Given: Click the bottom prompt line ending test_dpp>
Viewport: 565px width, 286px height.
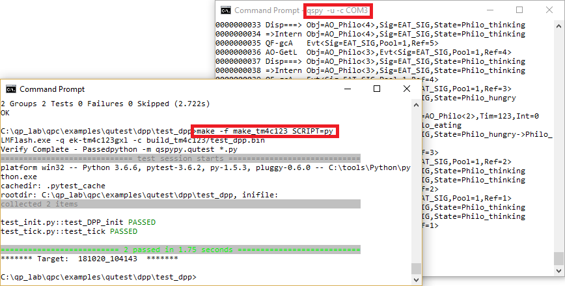Looking at the screenshot, I should coord(98,277).
